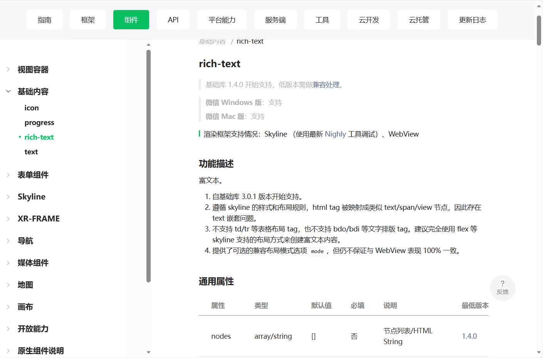The width and height of the screenshot is (543, 358).
Task: Open the 工具 tab
Action: tap(322, 20)
